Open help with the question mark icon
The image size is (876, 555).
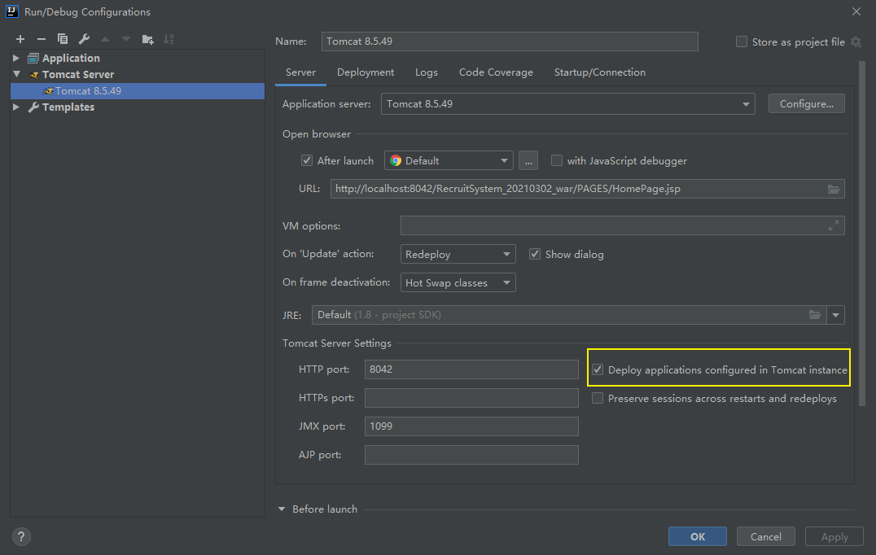click(21, 536)
